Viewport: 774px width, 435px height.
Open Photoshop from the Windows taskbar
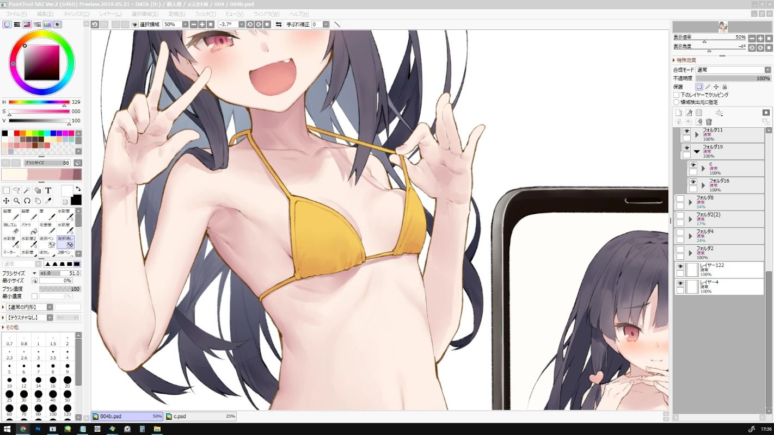[x=38, y=429]
